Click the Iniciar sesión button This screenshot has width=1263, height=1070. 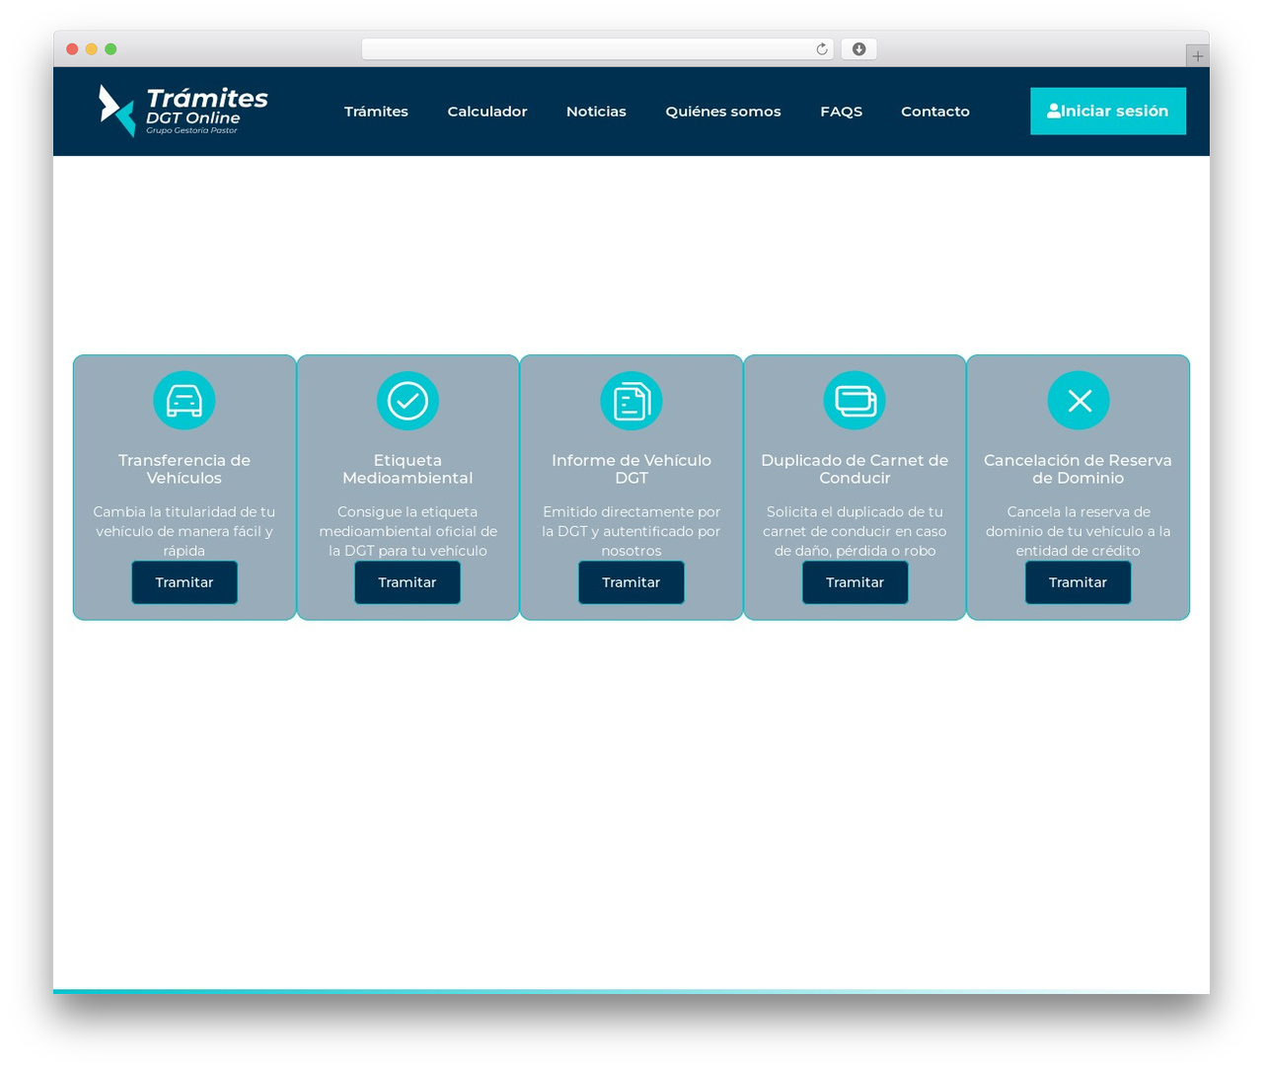click(1108, 111)
